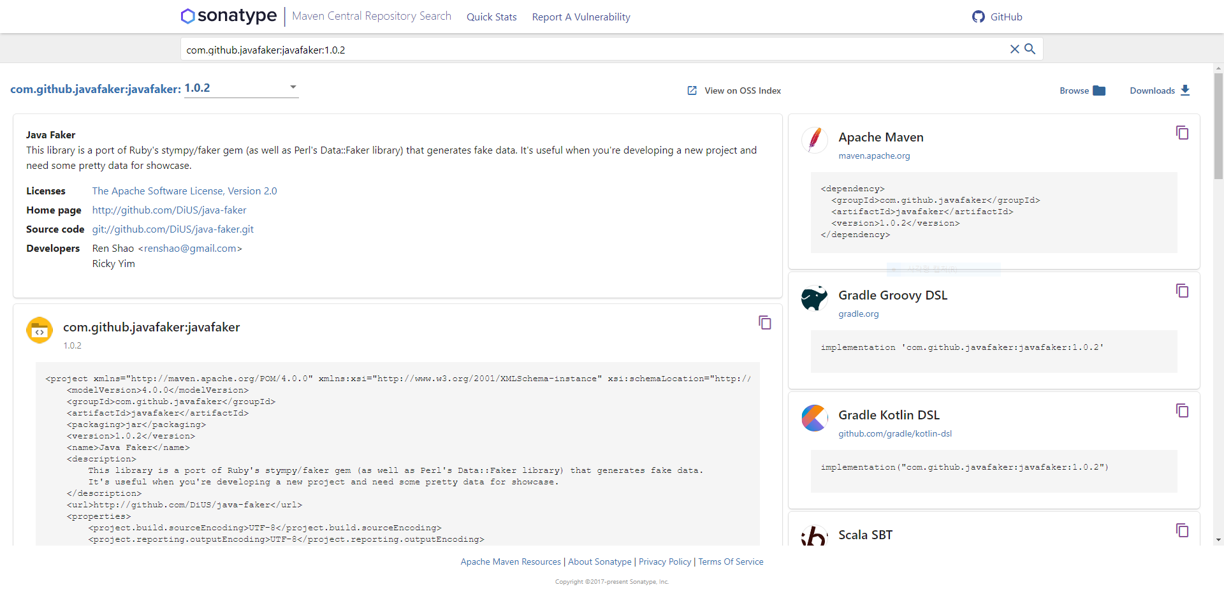This screenshot has height=594, width=1224.
Task: Click the '1.0.2' version under POM title
Action: click(x=72, y=345)
